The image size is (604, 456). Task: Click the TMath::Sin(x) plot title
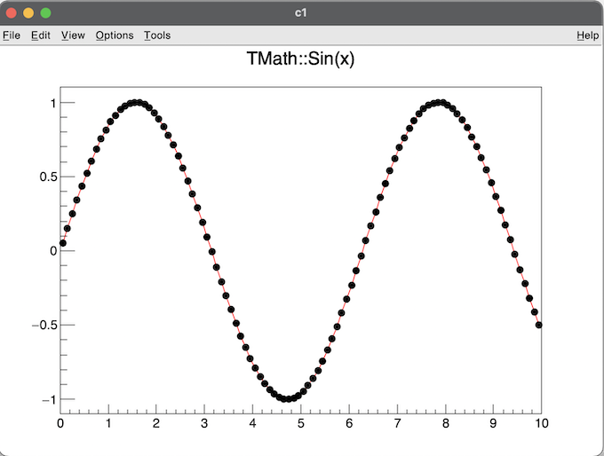pyautogui.click(x=300, y=59)
